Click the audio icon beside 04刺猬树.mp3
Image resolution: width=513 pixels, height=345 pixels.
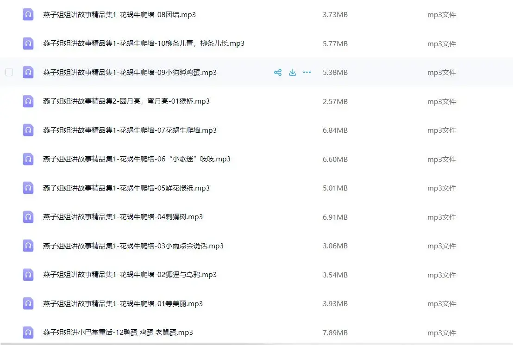click(28, 216)
